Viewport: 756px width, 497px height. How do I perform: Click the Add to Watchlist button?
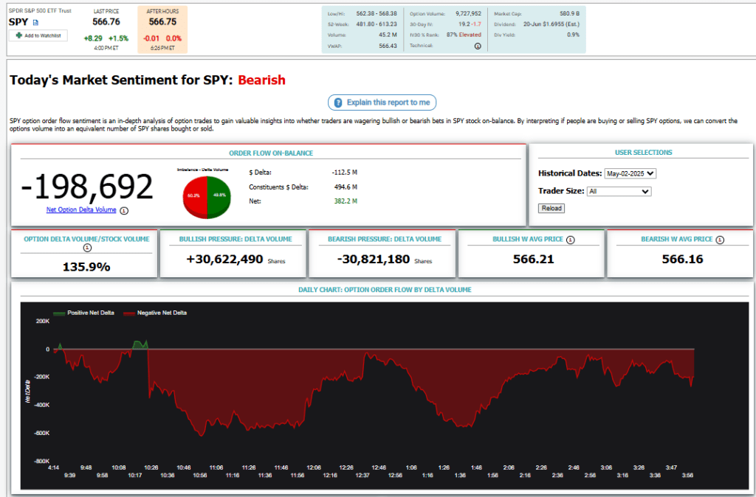click(38, 35)
